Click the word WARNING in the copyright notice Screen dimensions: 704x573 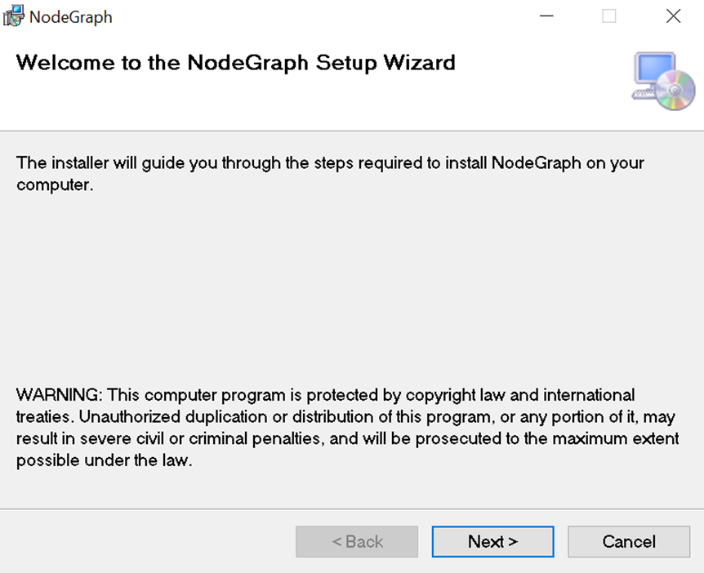tap(59, 396)
